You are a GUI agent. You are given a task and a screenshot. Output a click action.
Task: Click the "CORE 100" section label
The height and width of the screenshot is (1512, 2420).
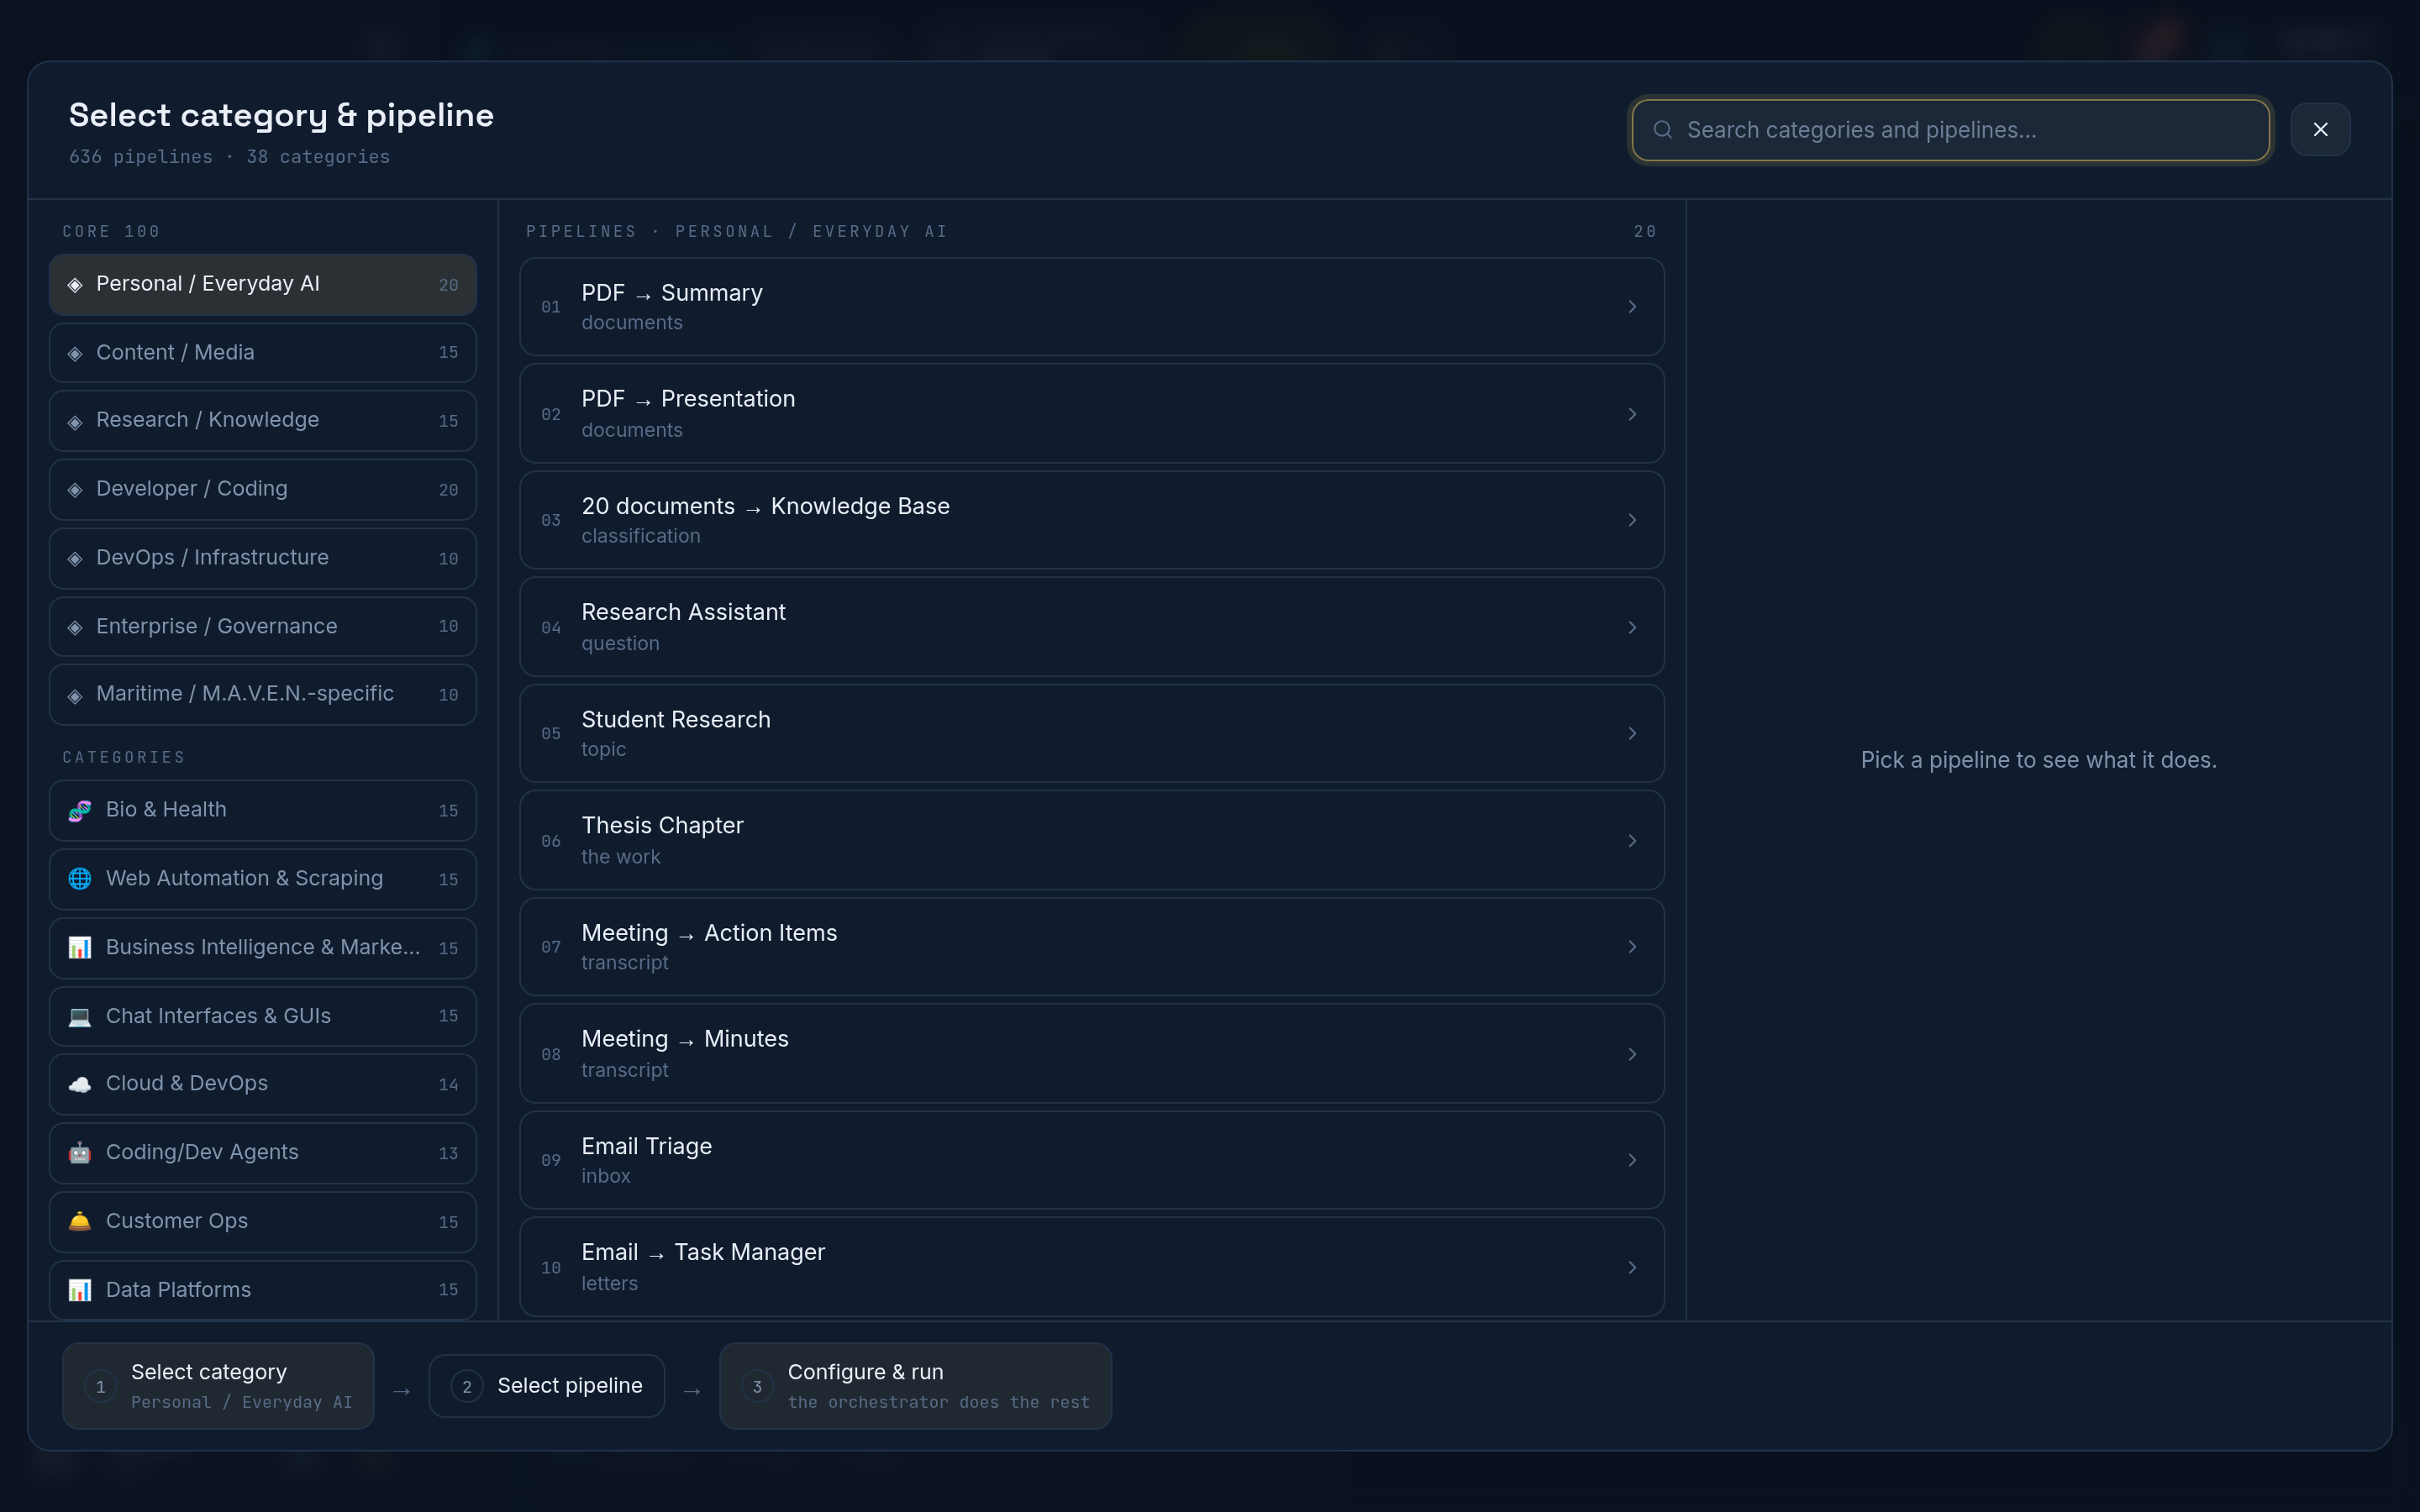111,232
